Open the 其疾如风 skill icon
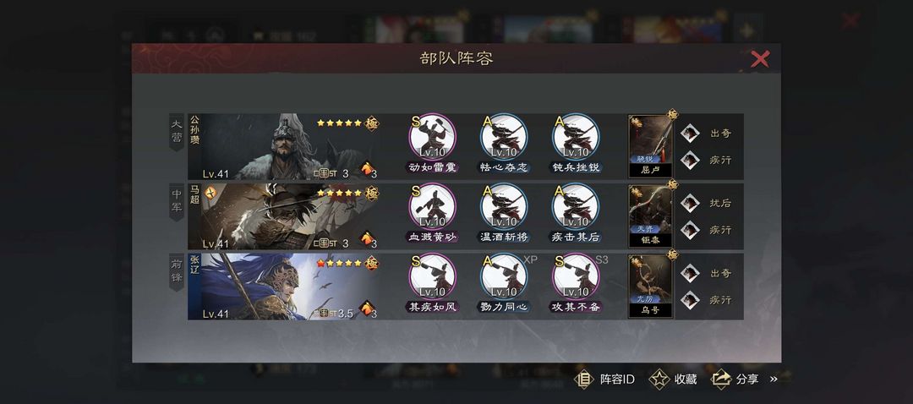The width and height of the screenshot is (913, 404). click(433, 277)
